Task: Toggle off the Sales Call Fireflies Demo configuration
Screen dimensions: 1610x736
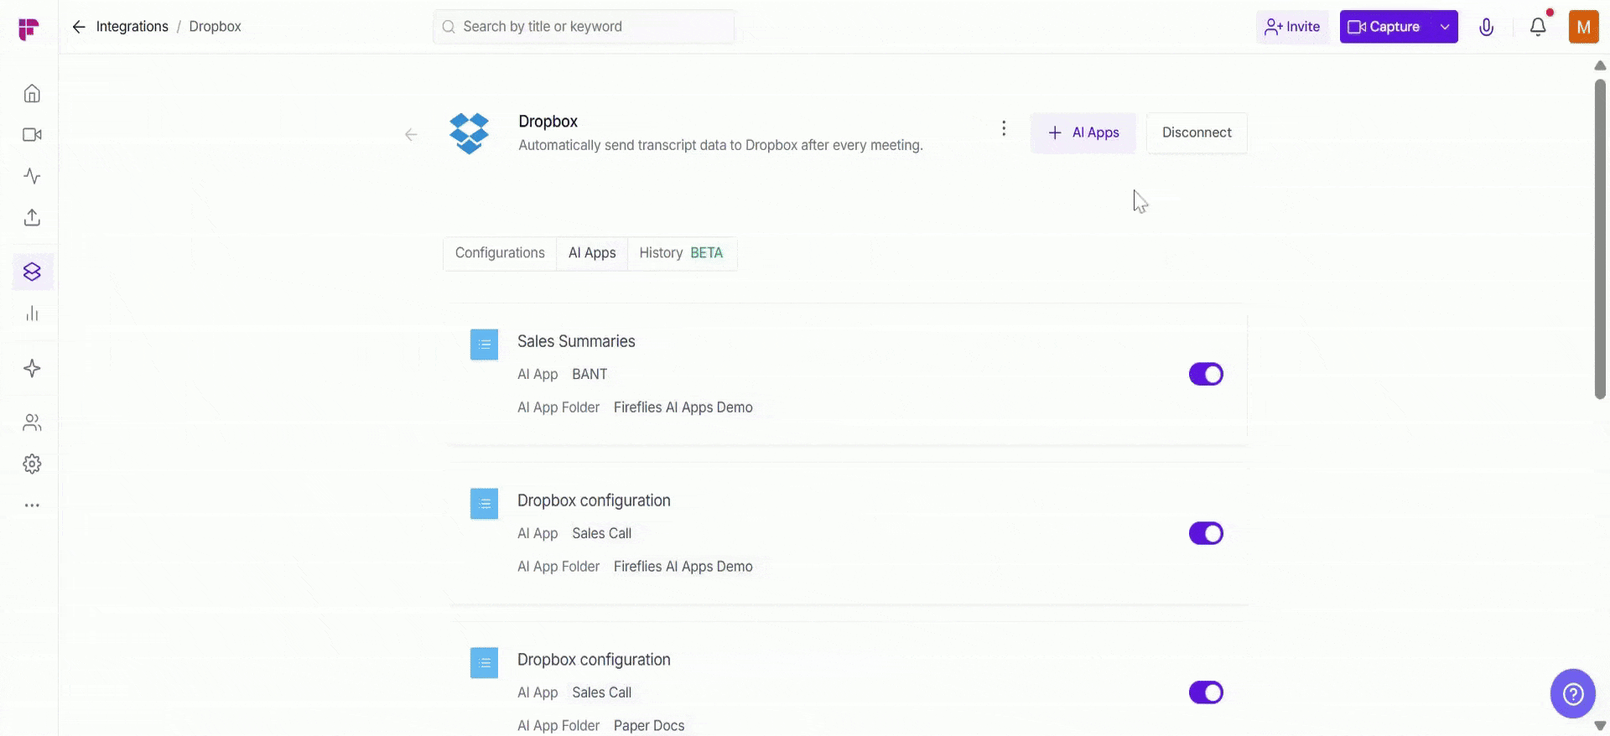Action: point(1205,533)
